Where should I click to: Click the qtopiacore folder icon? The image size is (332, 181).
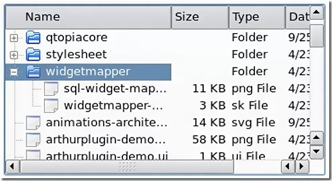point(33,38)
